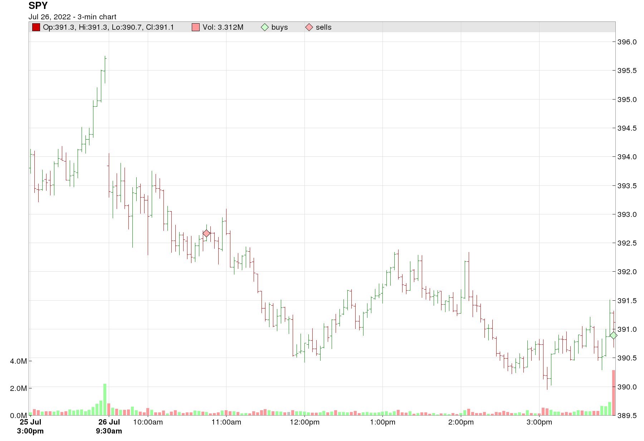This screenshot has height=441, width=644.
Task: Click the 395.5 price axis label
Action: coord(627,71)
